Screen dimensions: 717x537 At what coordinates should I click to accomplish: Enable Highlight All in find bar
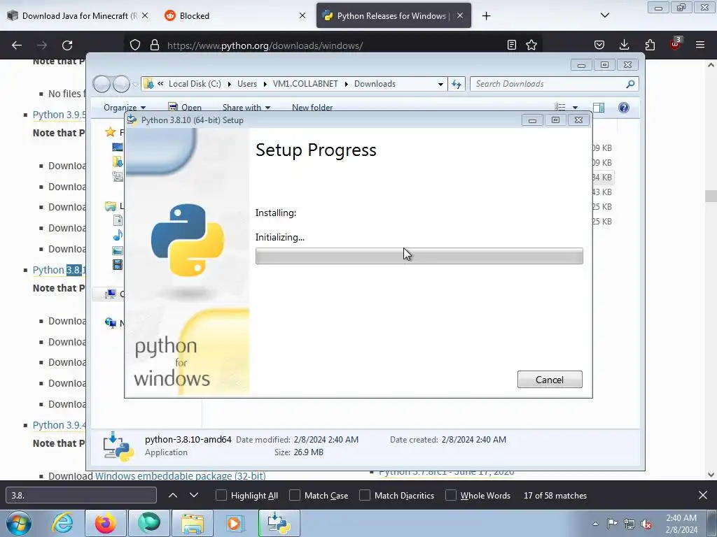221,496
